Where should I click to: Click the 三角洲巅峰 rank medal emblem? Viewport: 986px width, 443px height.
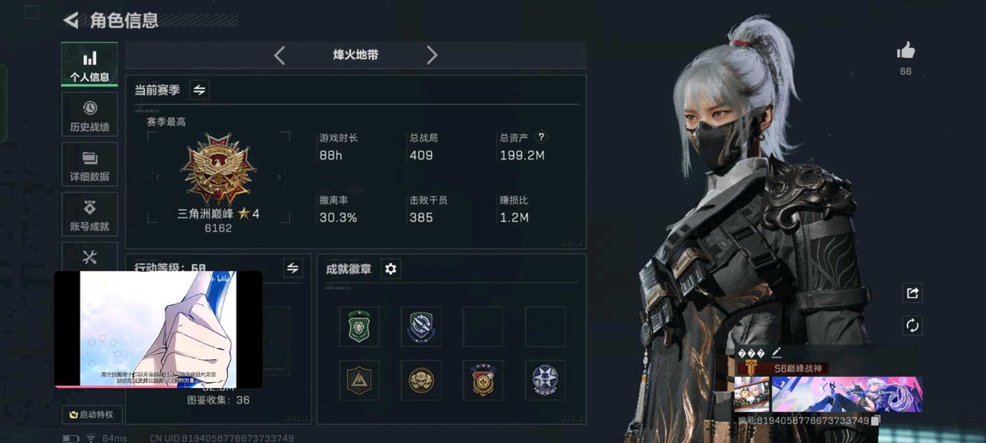(218, 169)
